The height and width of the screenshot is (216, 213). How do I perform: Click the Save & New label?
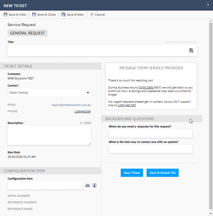tap(75, 14)
